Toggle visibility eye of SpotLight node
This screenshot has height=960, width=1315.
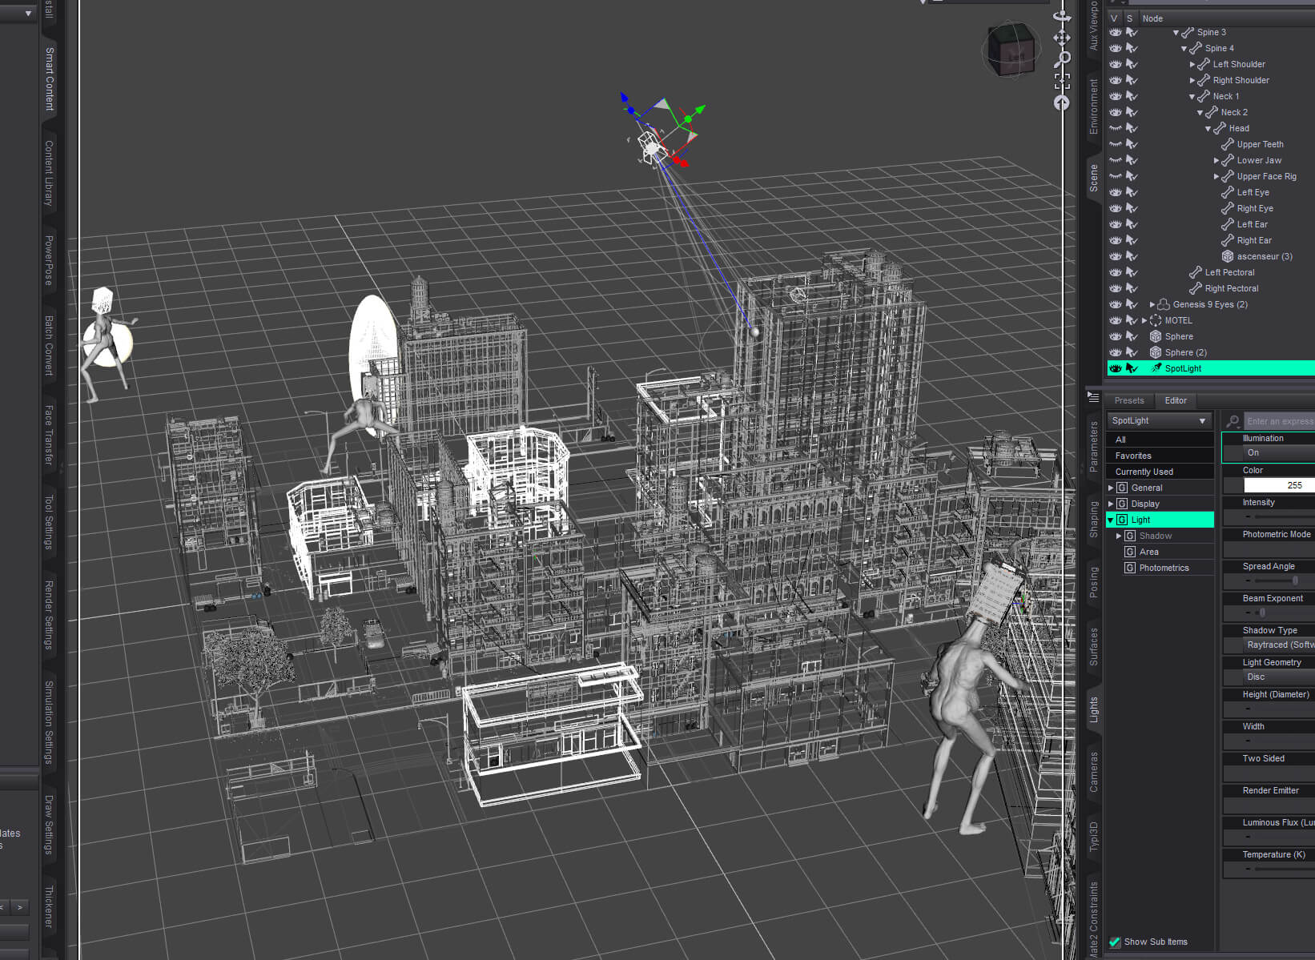(1115, 368)
